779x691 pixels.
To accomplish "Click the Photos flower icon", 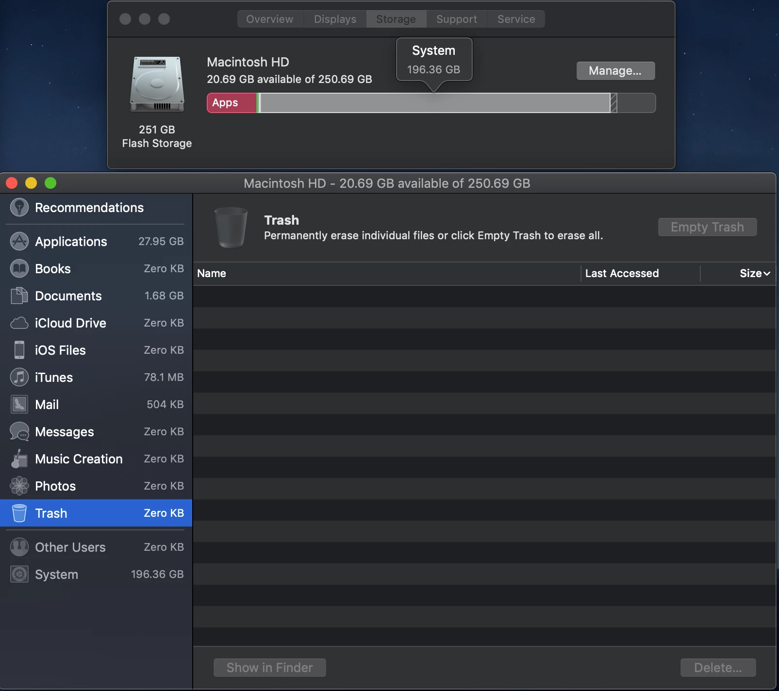I will pyautogui.click(x=19, y=486).
